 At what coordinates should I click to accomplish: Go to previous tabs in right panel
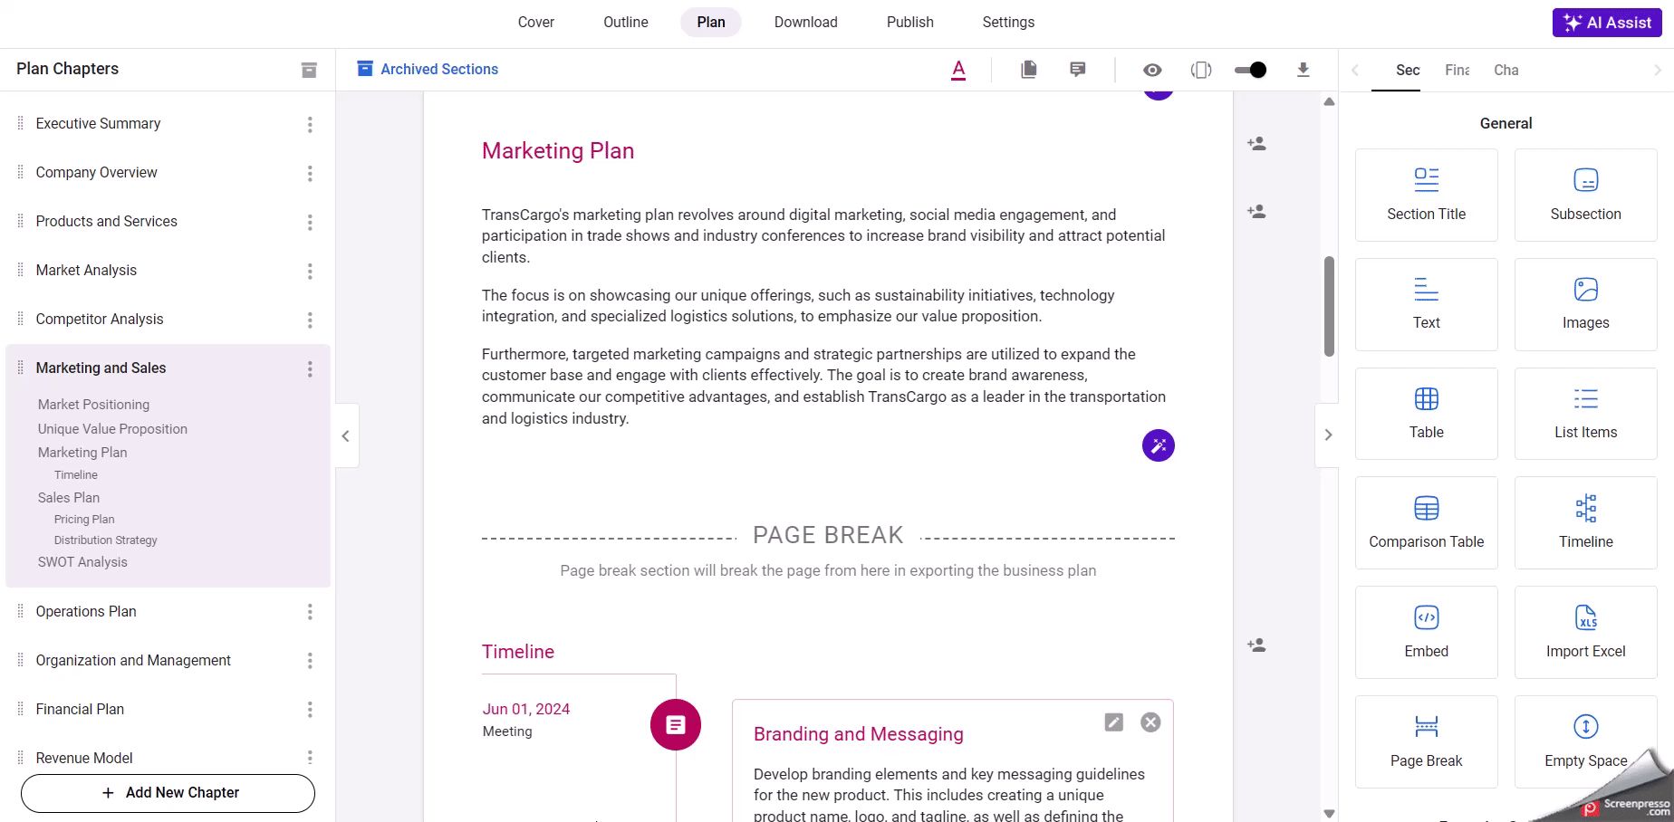[1355, 70]
